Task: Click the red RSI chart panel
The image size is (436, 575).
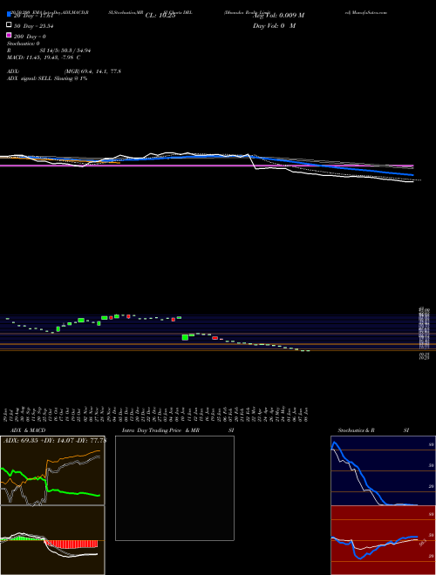Action: point(383,540)
